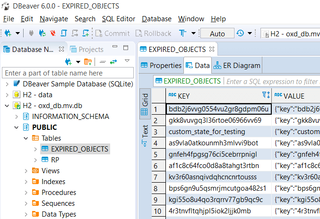Collapse the H2 - oxd_db.mv.db connection
This screenshot has height=219, width=320.
7,106
